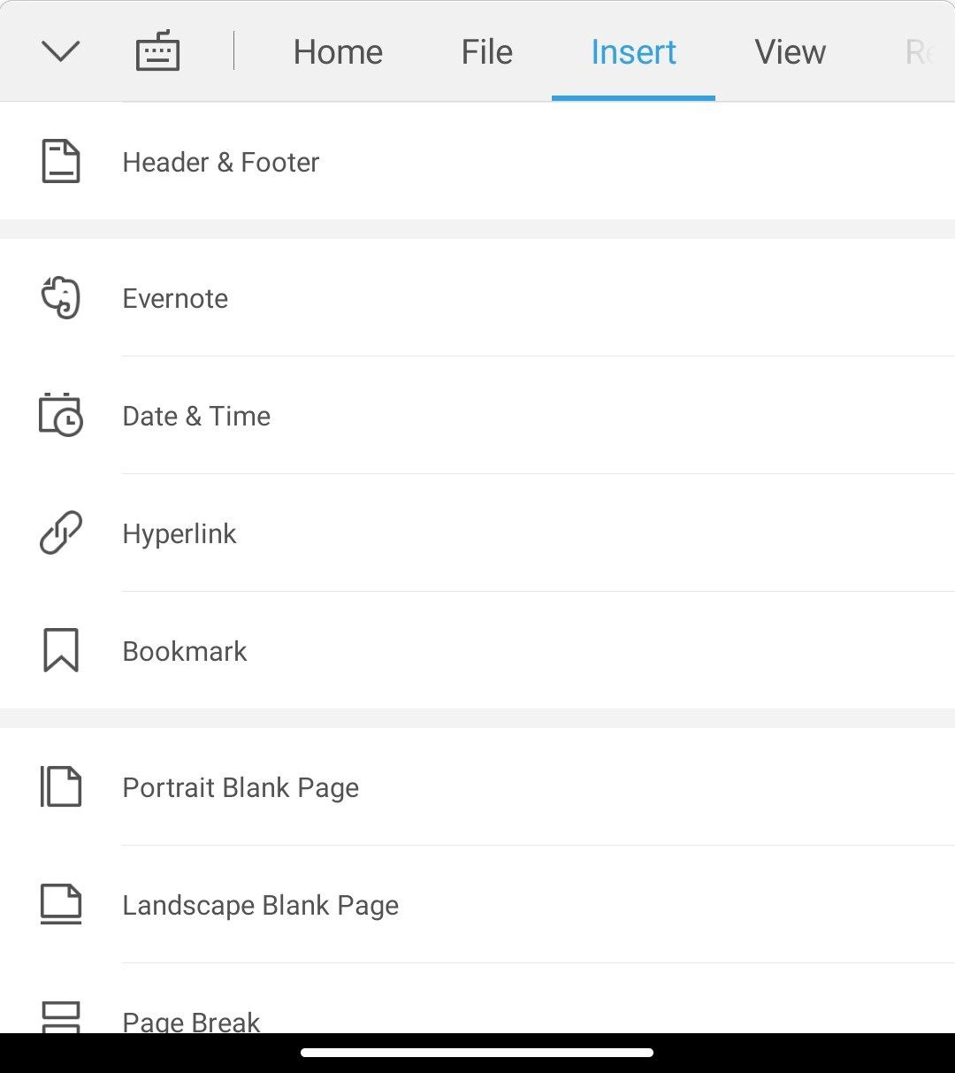Tap the system navigation home bar
Viewport: 955px width, 1073px height.
pos(477,1053)
